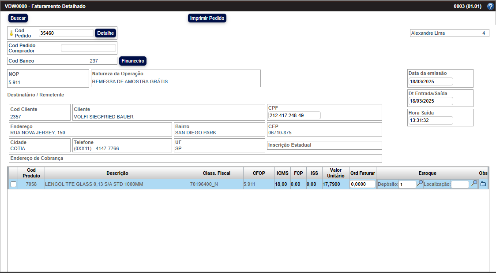The image size is (496, 273).
Task: Open order details with Detalhe button
Action: point(105,33)
